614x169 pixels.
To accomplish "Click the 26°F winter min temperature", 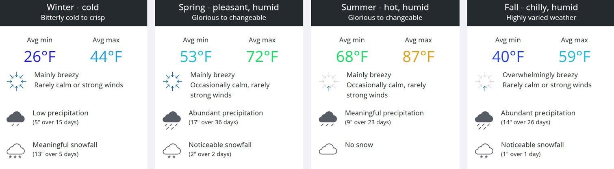I will coord(39,56).
